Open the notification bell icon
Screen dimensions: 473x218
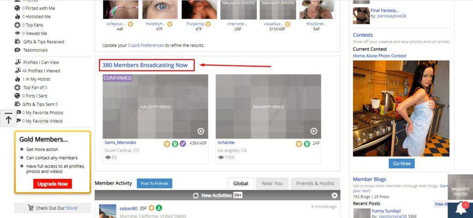460,208
